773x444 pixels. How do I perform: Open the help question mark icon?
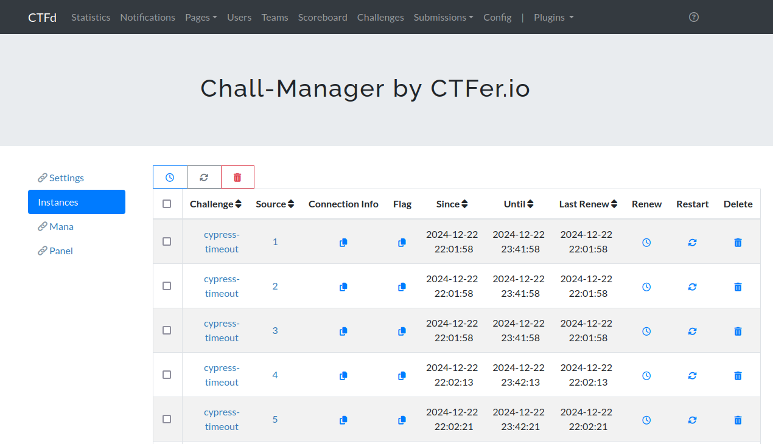[x=694, y=17]
